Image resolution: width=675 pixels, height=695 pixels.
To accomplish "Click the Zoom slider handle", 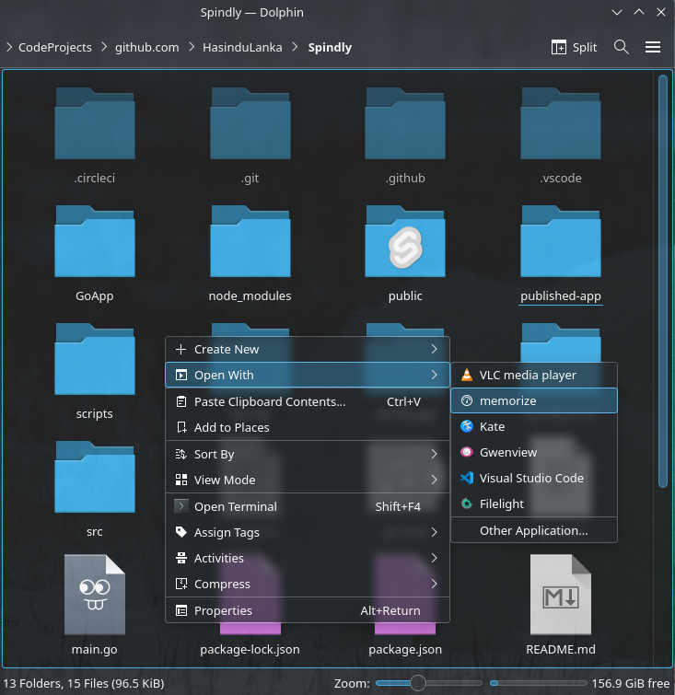I will pyautogui.click(x=417, y=683).
